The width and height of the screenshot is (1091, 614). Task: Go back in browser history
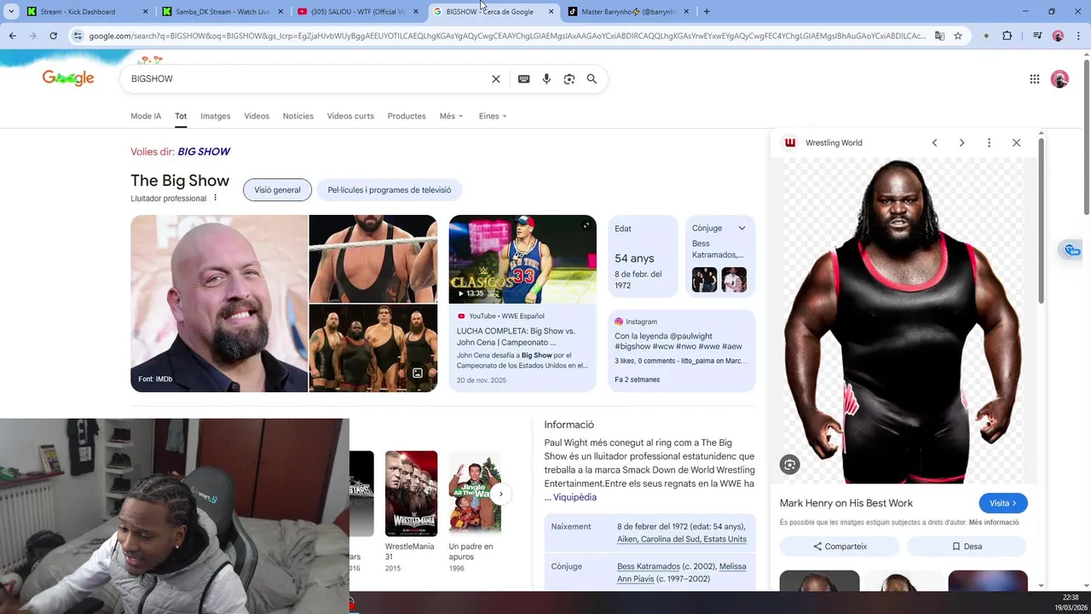(12, 36)
